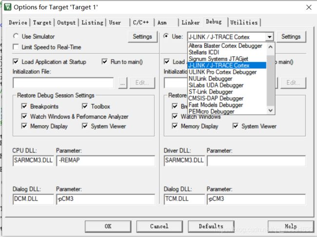Screen dimensions: 317x237
Task: Collapse the debugger dropdown arrow
Action: click(270, 37)
